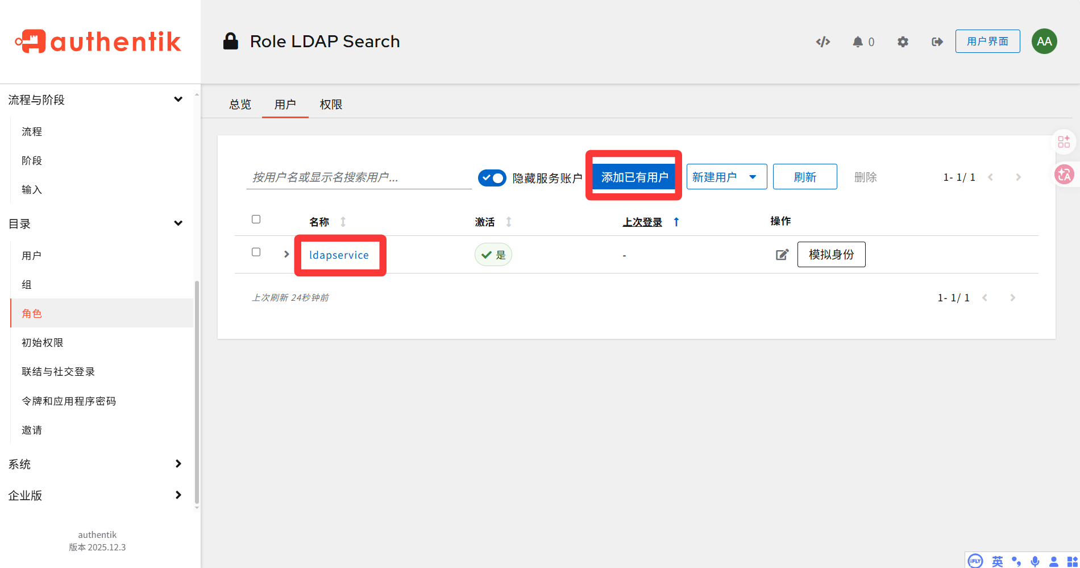Click the authentik logo
The width and height of the screenshot is (1080, 568).
(98, 42)
